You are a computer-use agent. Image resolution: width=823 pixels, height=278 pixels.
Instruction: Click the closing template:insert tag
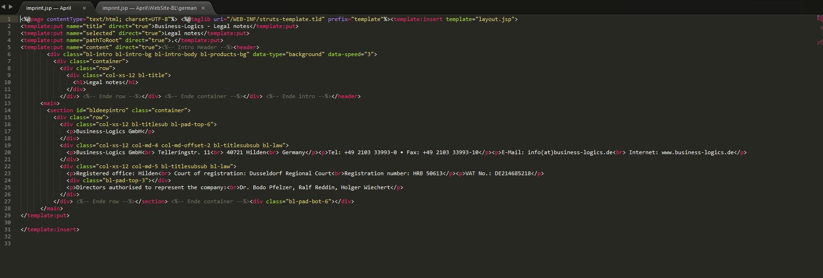tap(50, 229)
